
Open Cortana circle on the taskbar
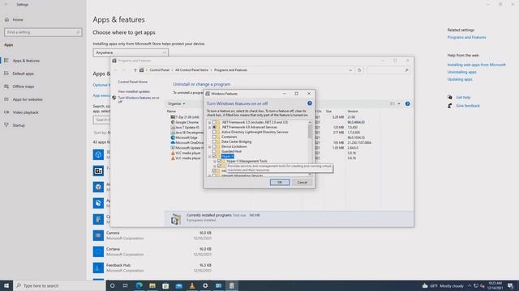click(x=112, y=285)
